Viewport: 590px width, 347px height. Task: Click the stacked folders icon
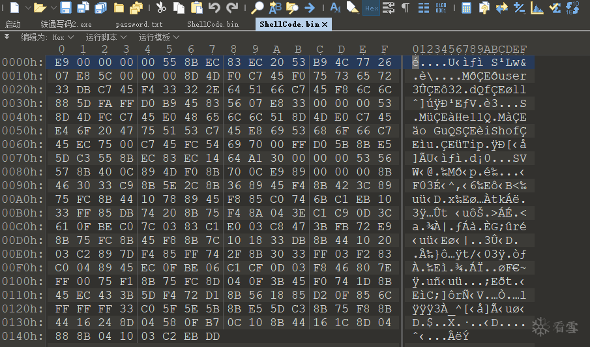[x=136, y=8]
